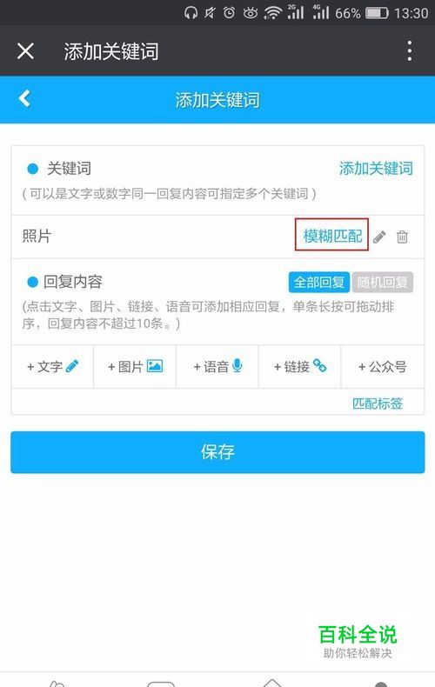This screenshot has width=435, height=687.
Task: Add an image reply with +图片
Action: click(135, 366)
